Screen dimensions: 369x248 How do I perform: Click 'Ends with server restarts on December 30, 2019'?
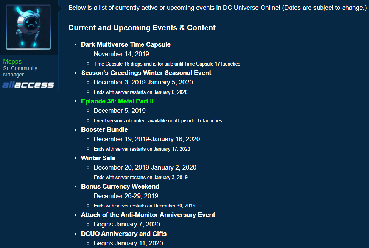(x=145, y=206)
